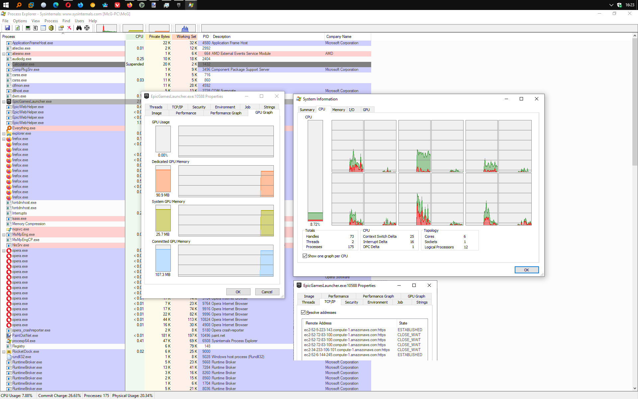Click the Private Bytes column header
The height and width of the screenshot is (399, 638).
(159, 37)
